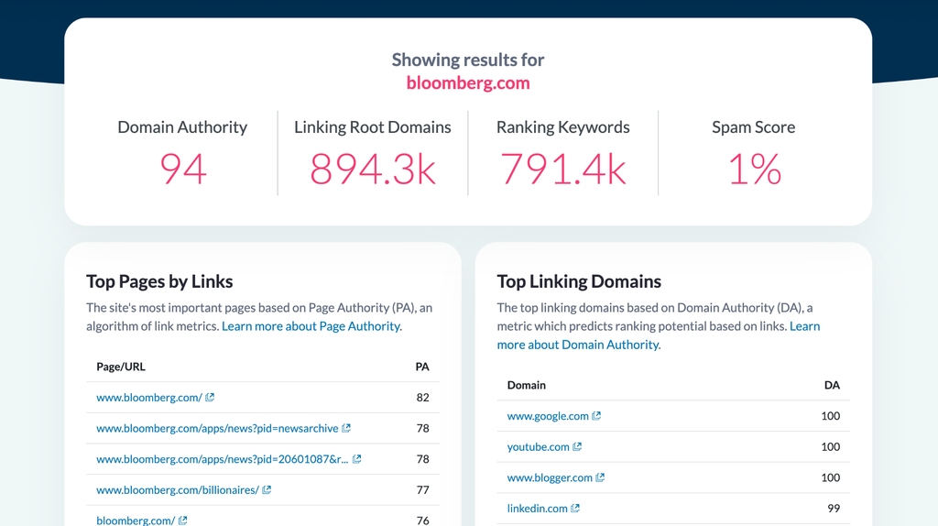Click external link icon next to linkedin.com

click(575, 508)
